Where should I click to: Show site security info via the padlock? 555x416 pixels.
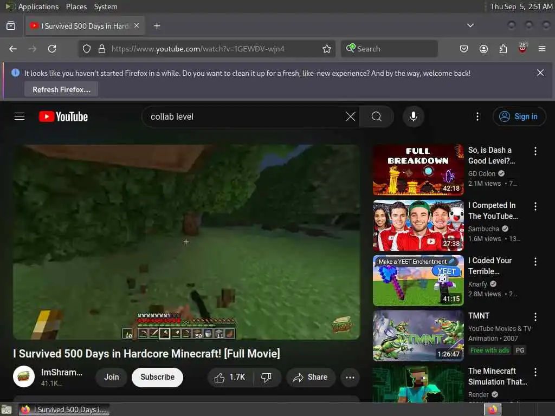click(102, 49)
